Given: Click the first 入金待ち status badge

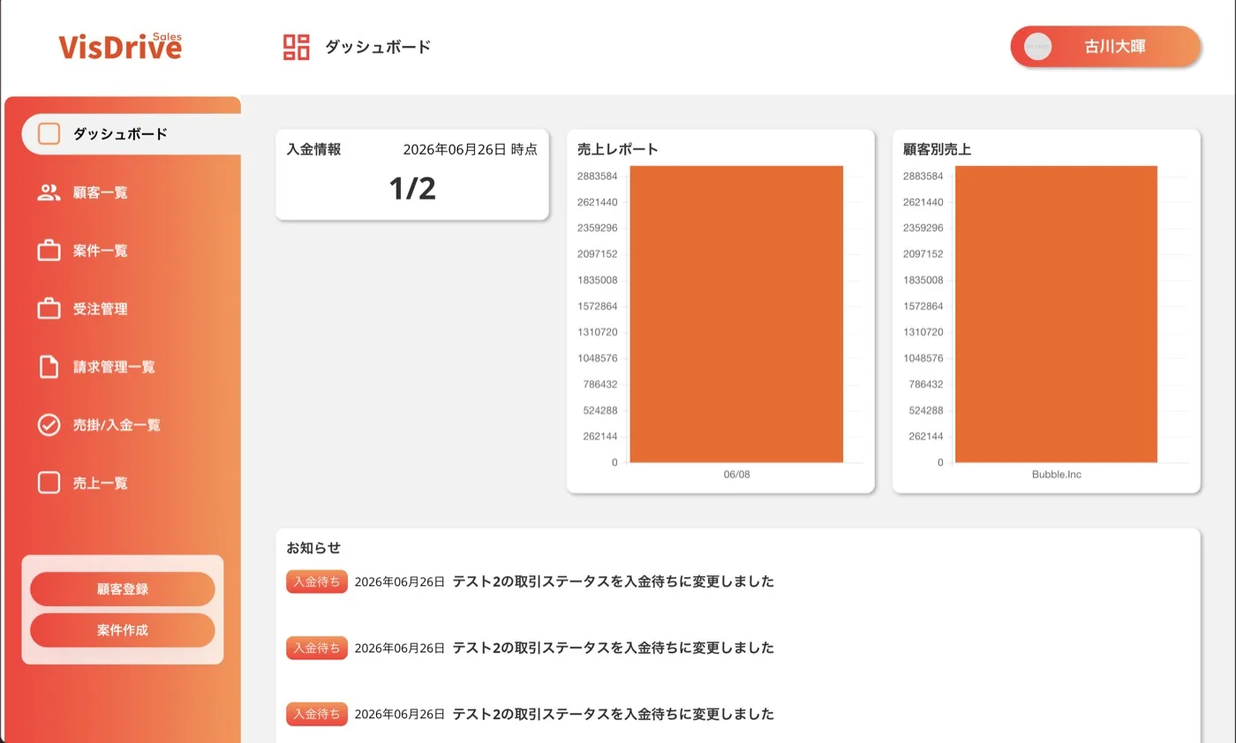Looking at the screenshot, I should pyautogui.click(x=317, y=582).
